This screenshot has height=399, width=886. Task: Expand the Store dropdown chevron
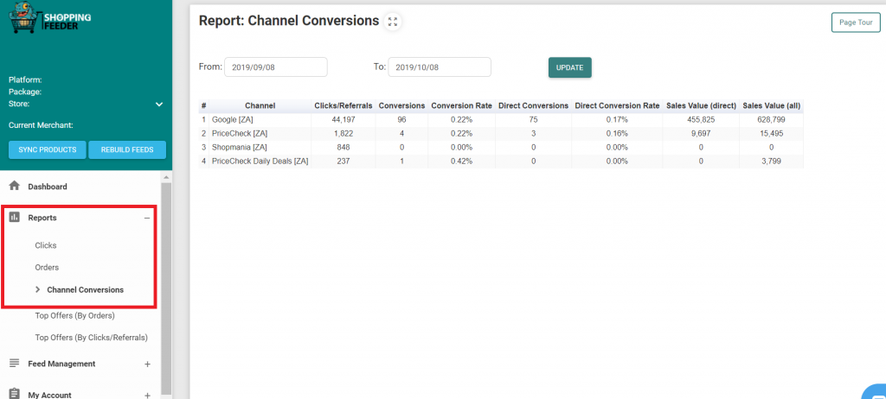tap(159, 104)
